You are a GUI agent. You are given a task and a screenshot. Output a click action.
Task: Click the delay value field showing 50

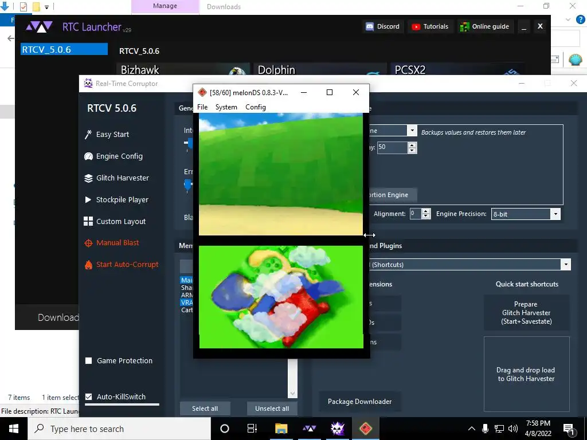coord(392,147)
